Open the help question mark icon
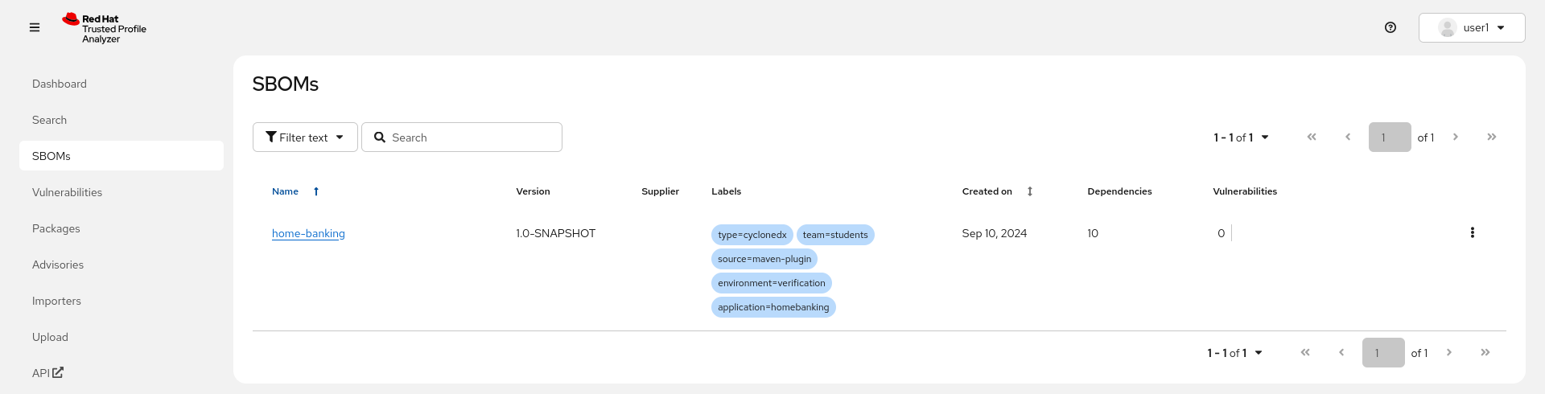This screenshot has width=1545, height=394. tap(1390, 27)
